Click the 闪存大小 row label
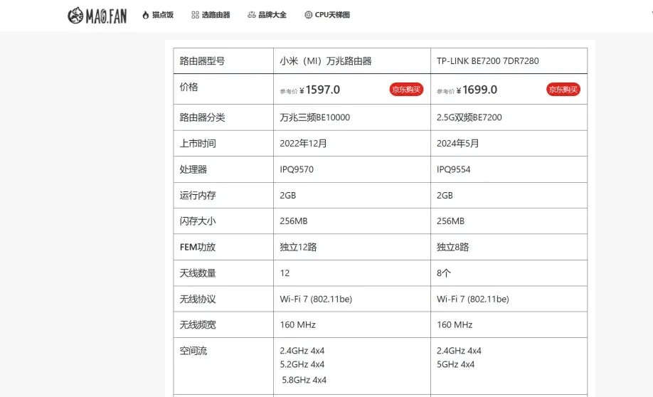This screenshot has width=653, height=397. [x=198, y=221]
